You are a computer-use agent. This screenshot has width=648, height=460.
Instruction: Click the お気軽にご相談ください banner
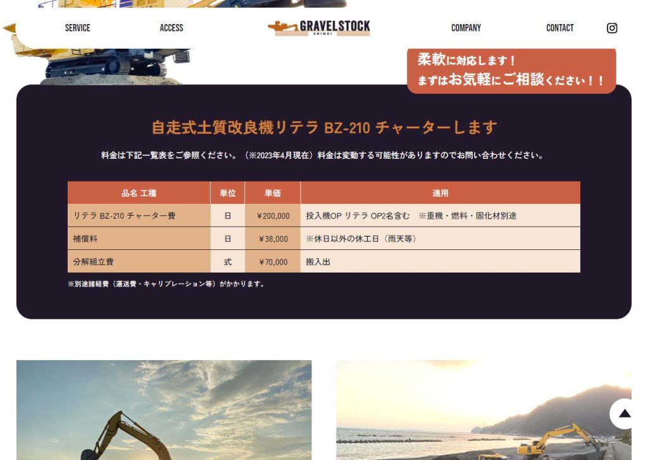[x=511, y=70]
